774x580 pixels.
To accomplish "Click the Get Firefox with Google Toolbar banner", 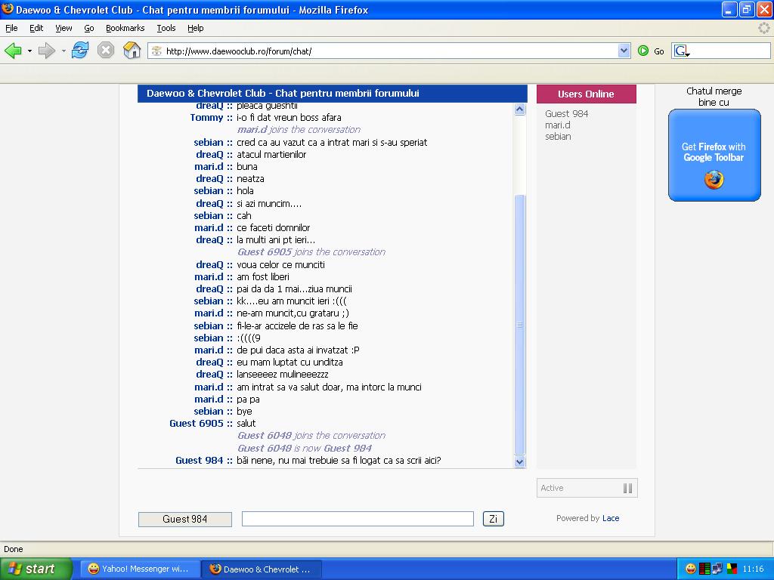I will [x=714, y=155].
